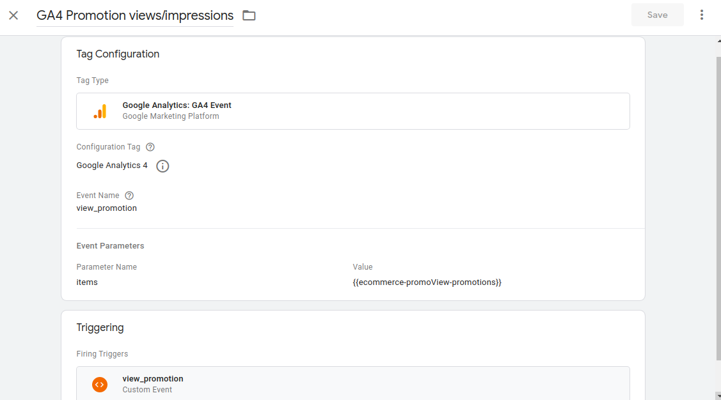Screen dimensions: 721x400
Task: Click the items parameter name
Action: [x=87, y=282]
